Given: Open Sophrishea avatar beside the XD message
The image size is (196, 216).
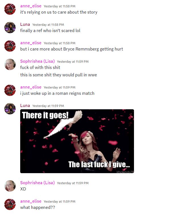Looking at the screenshot, I should 10,186.
